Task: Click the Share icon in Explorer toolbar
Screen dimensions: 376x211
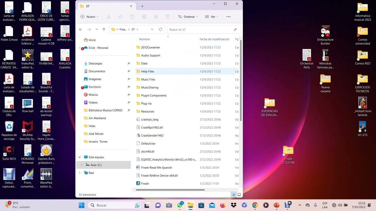Action: (x=156, y=17)
